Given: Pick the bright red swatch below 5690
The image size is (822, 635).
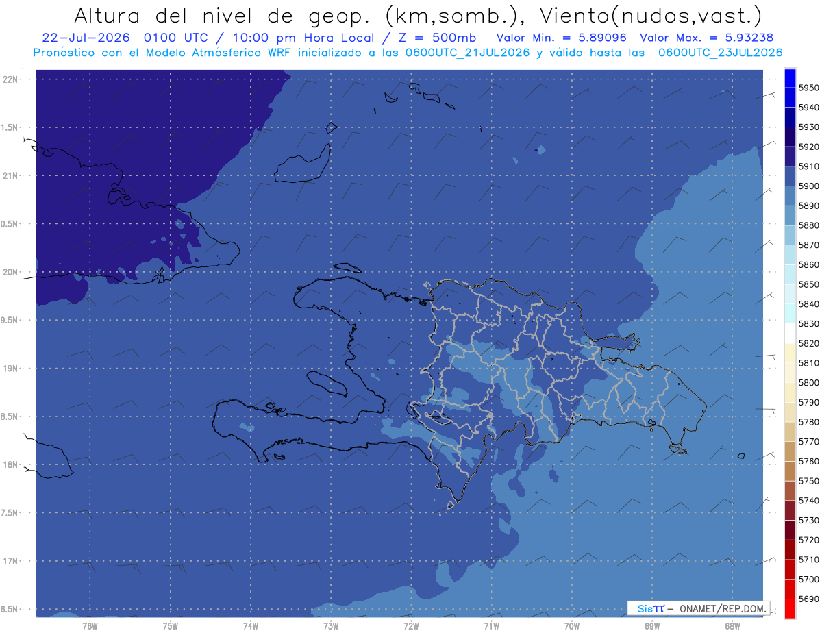Looking at the screenshot, I should point(790,608).
